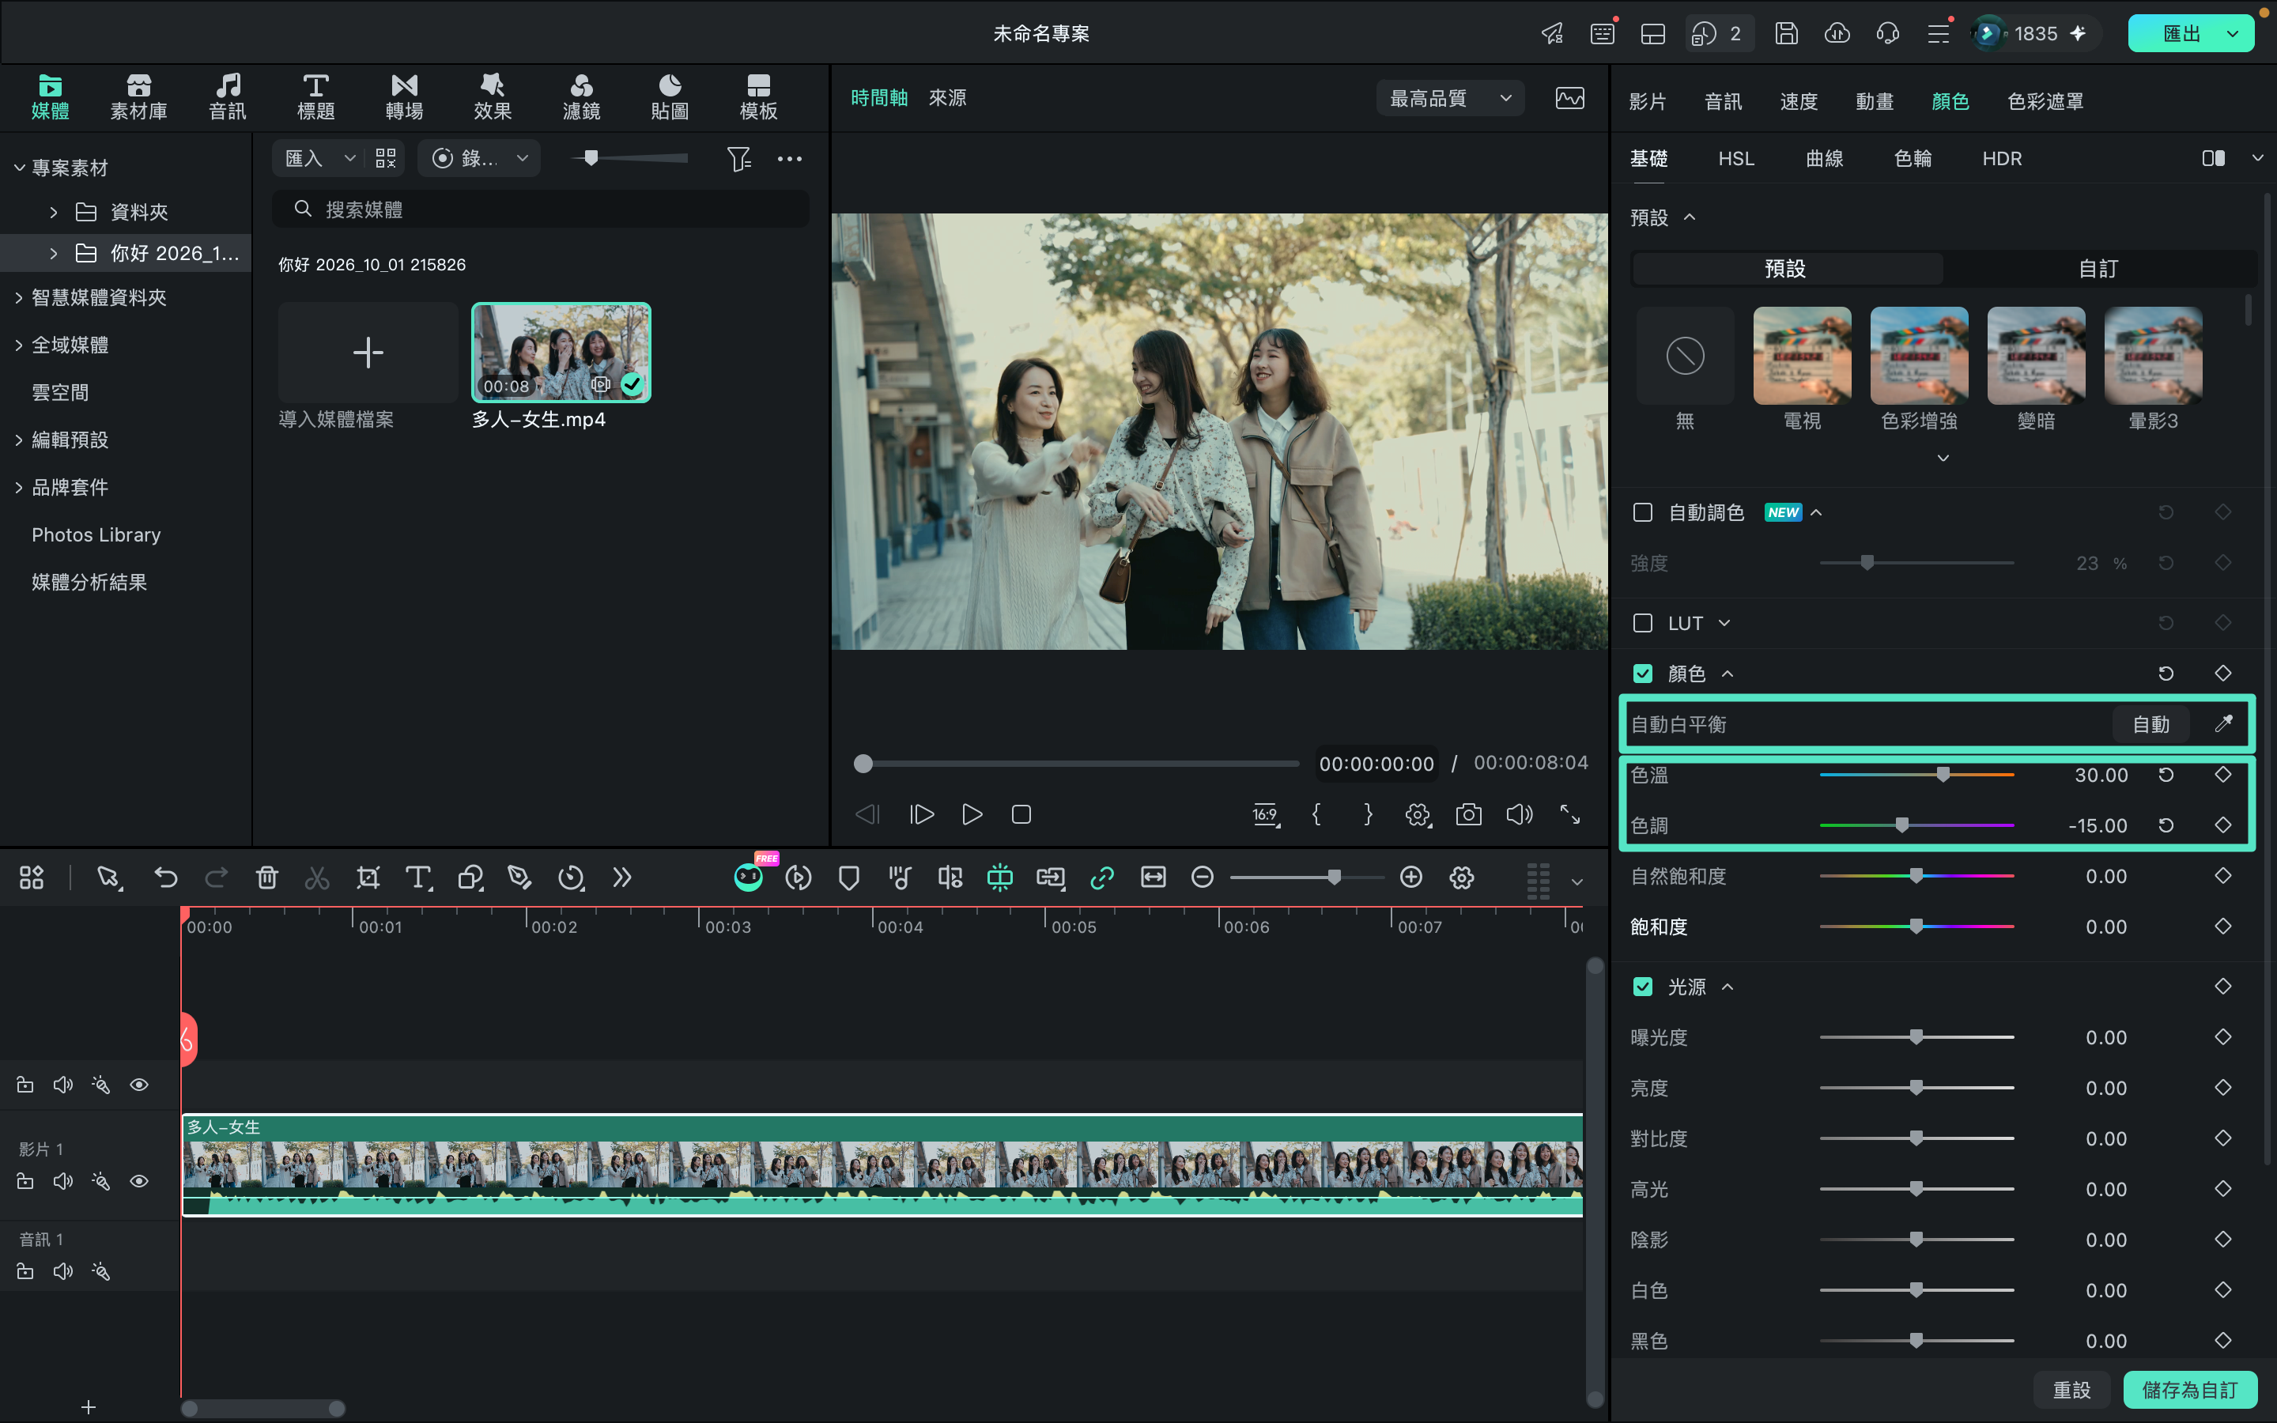Expand the 資料夾 folder tree item
Image resolution: width=2277 pixels, height=1423 pixels.
pyautogui.click(x=54, y=212)
